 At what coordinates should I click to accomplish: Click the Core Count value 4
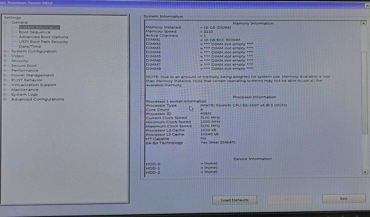pyautogui.click(x=202, y=110)
